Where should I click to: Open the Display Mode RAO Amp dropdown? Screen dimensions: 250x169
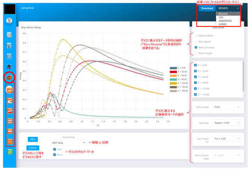[x=68, y=143]
